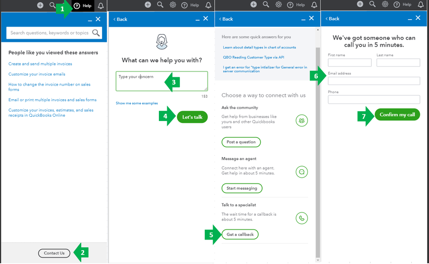Open 'Email or print multiple invoices' link
Image resolution: width=429 pixels, height=264 pixels.
click(x=52, y=100)
